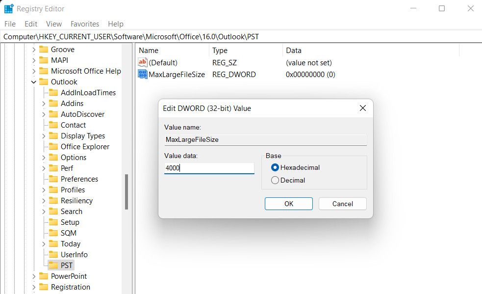Cancel the Edit DWORD dialog
Screen dimensions: 482x294
(342, 204)
